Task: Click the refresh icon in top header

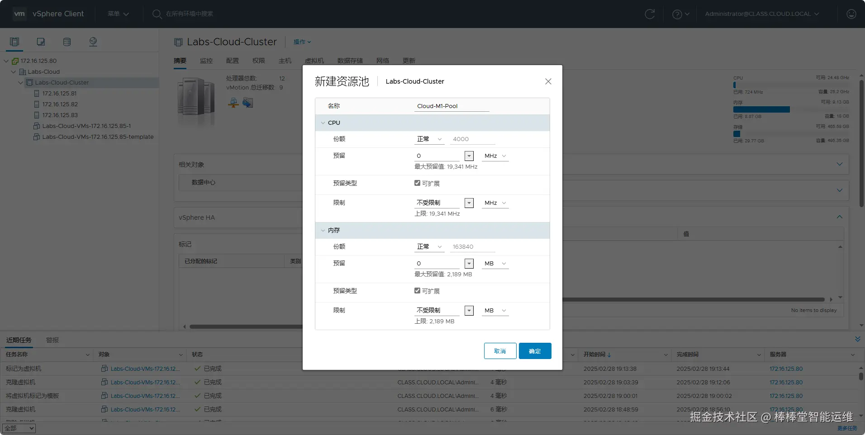Action: pyautogui.click(x=650, y=14)
